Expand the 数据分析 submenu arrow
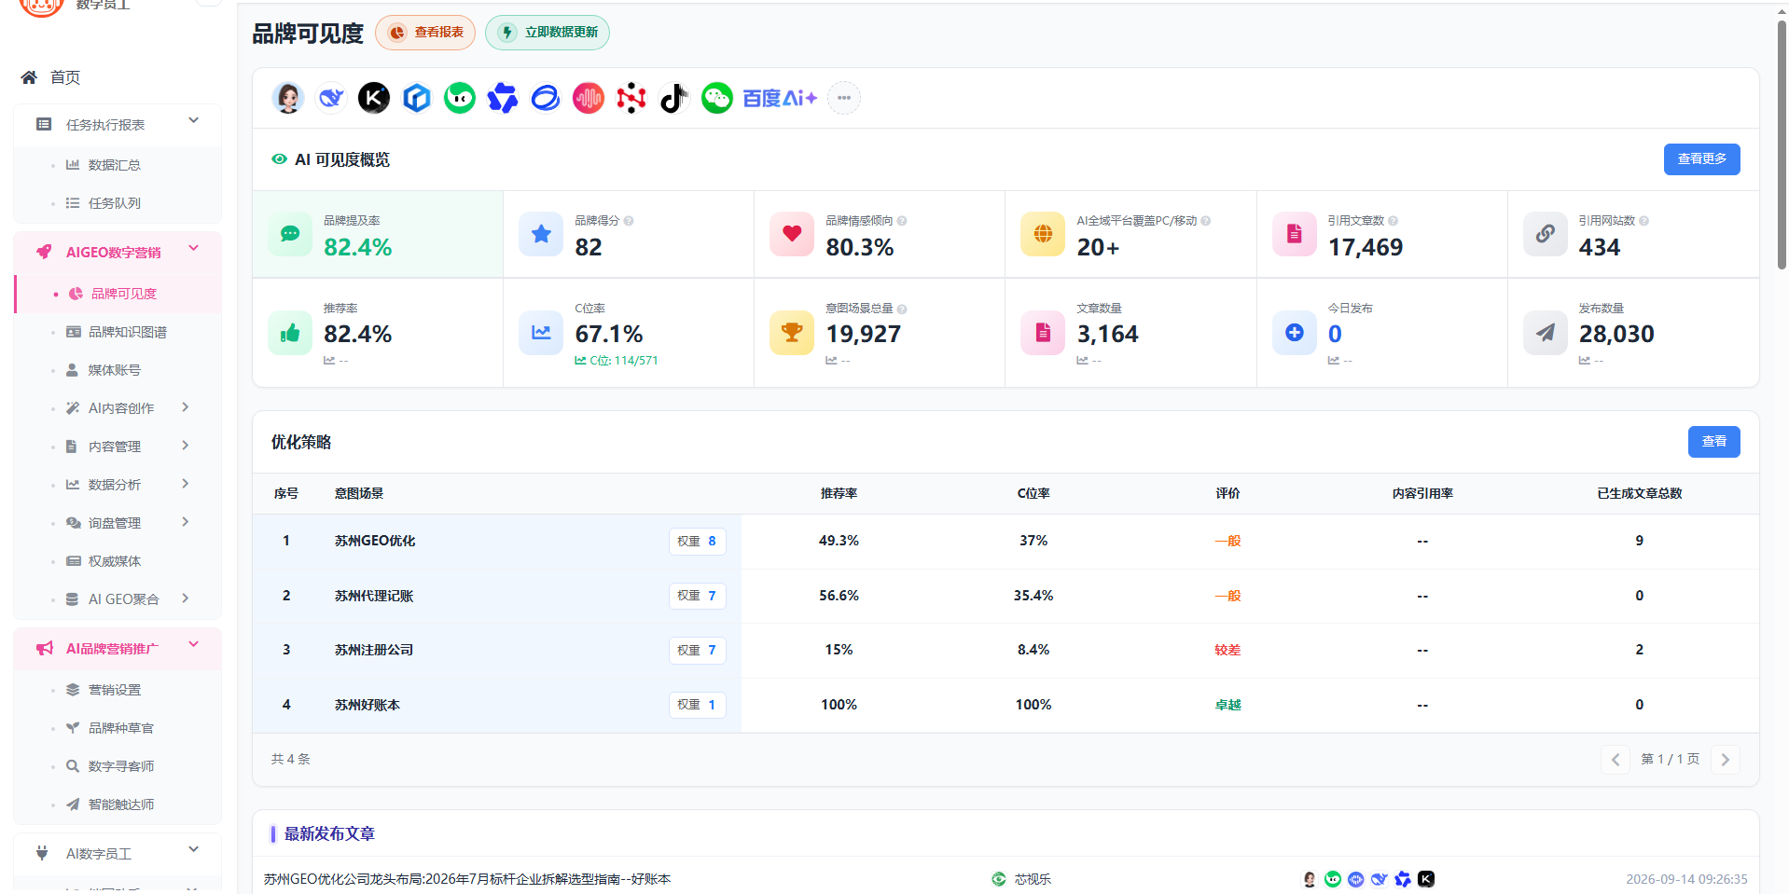Image resolution: width=1789 pixels, height=894 pixels. [x=186, y=484]
